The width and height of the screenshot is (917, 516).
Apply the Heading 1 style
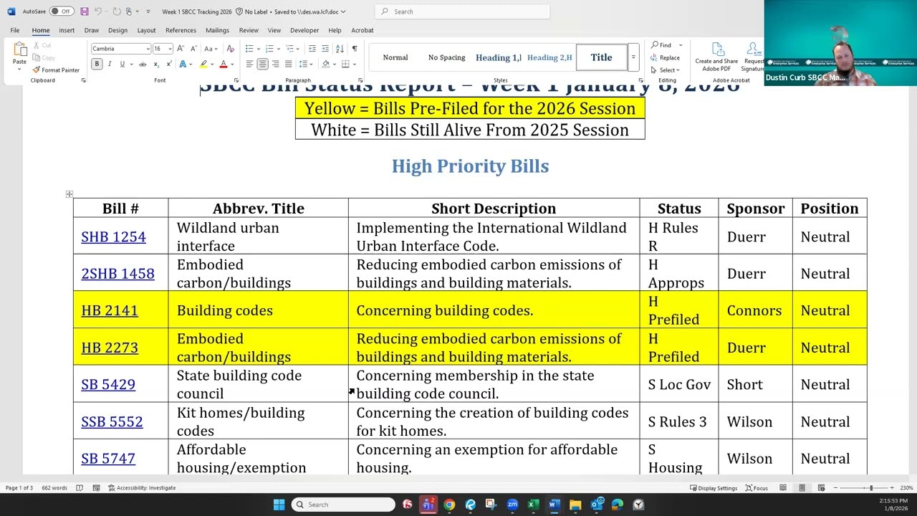tap(499, 57)
